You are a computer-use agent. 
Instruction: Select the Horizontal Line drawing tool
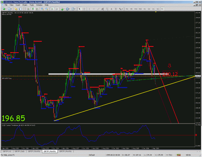(94, 9)
